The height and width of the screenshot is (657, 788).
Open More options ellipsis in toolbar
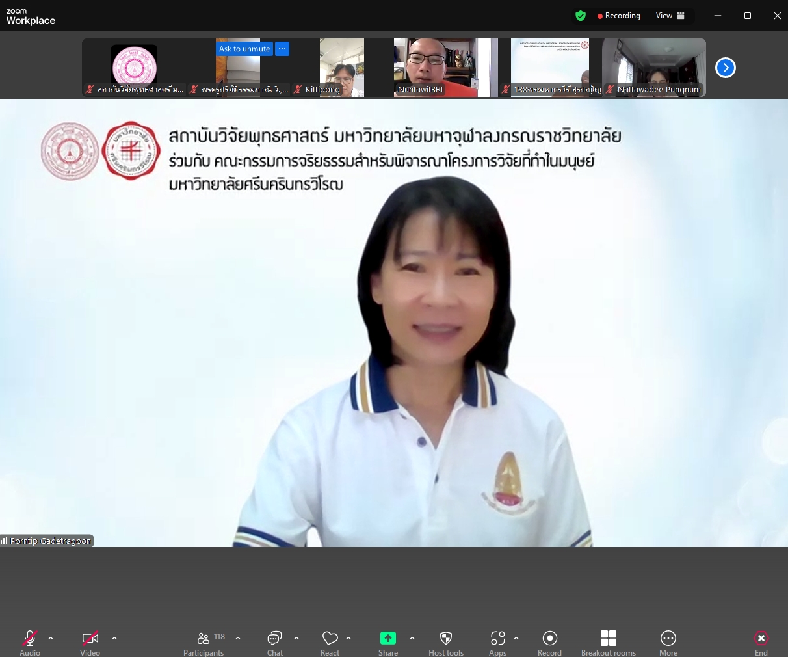pos(668,638)
